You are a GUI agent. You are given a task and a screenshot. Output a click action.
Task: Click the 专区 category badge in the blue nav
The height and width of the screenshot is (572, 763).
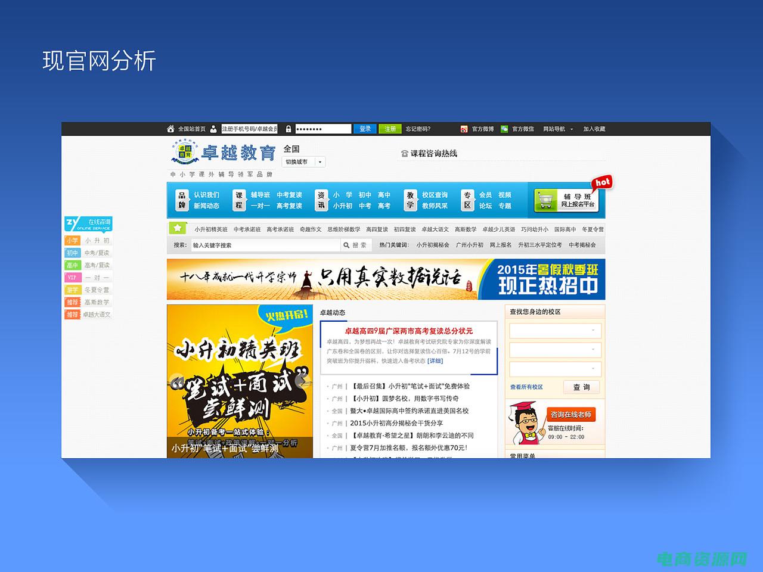point(467,200)
